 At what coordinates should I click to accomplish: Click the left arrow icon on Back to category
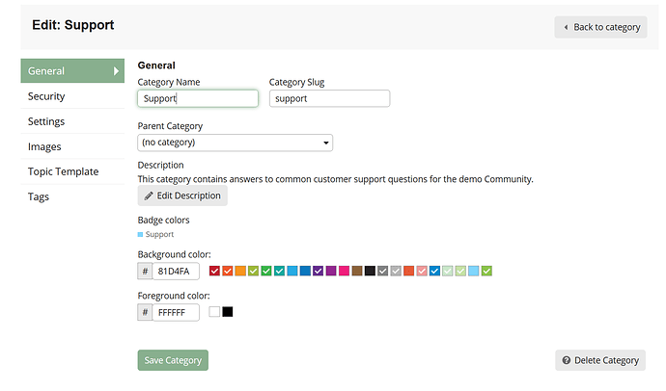(x=566, y=27)
